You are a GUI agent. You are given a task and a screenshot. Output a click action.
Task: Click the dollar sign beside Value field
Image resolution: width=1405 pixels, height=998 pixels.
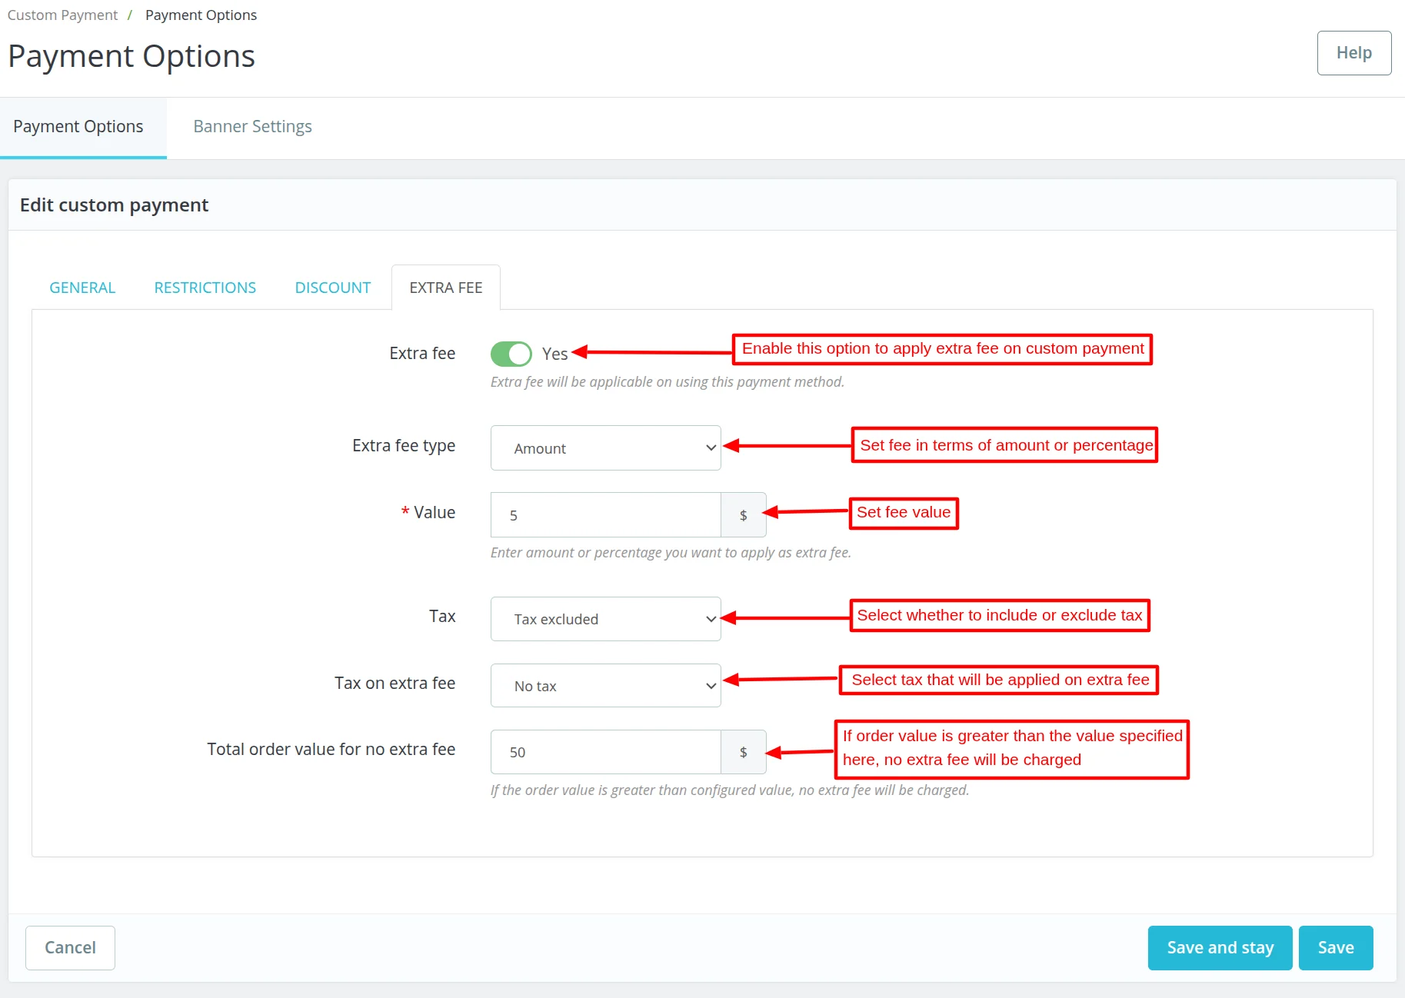coord(743,515)
